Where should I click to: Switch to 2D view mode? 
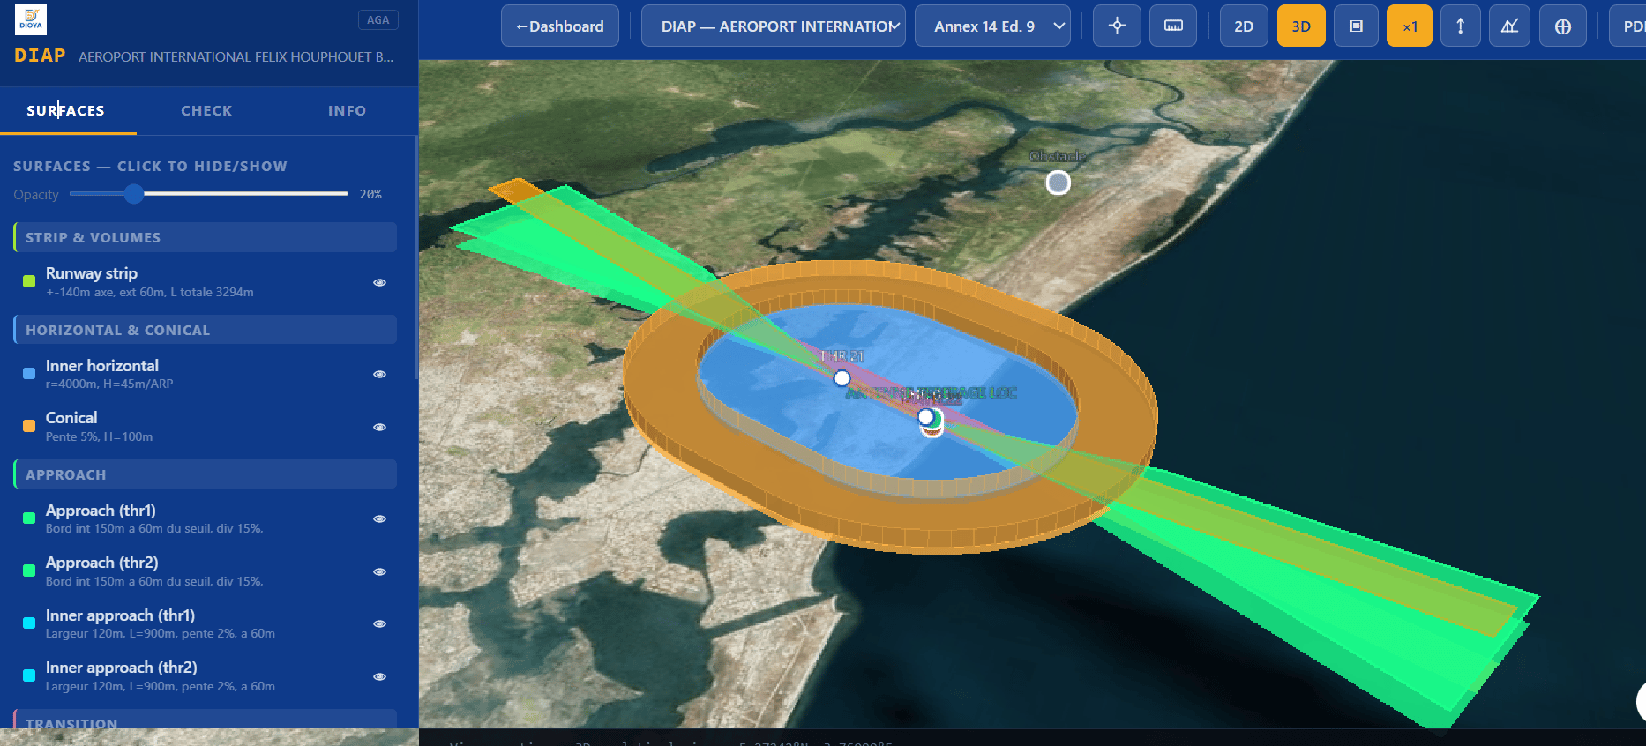pos(1244,26)
